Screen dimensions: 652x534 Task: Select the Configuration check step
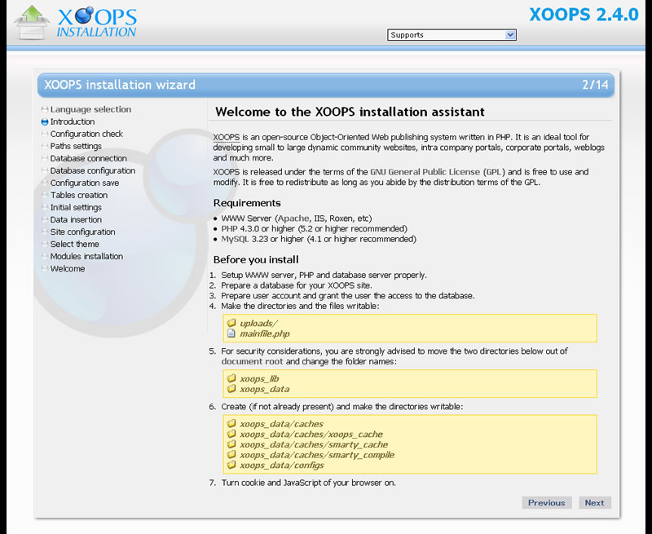86,134
